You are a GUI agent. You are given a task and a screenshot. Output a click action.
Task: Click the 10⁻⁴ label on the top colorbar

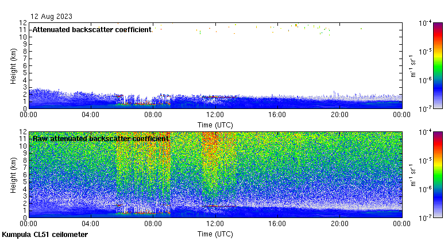tap(425, 23)
